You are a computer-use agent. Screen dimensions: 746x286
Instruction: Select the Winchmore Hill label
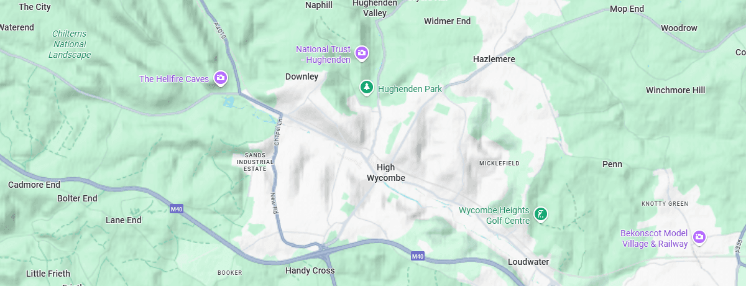(x=676, y=90)
